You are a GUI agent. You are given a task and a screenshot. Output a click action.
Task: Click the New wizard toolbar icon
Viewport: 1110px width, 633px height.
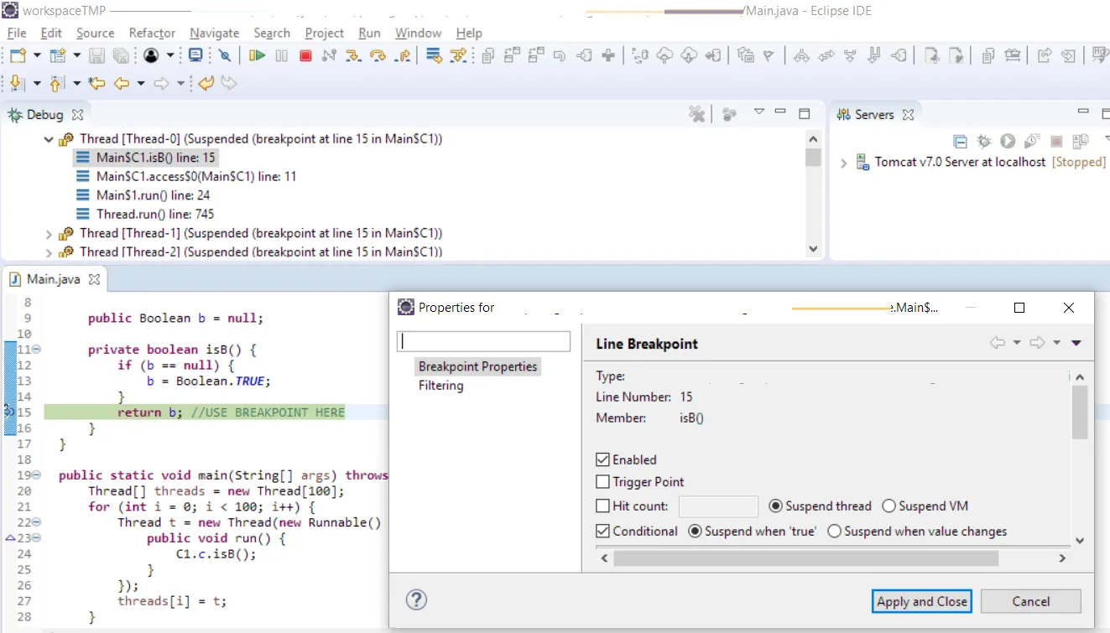18,56
